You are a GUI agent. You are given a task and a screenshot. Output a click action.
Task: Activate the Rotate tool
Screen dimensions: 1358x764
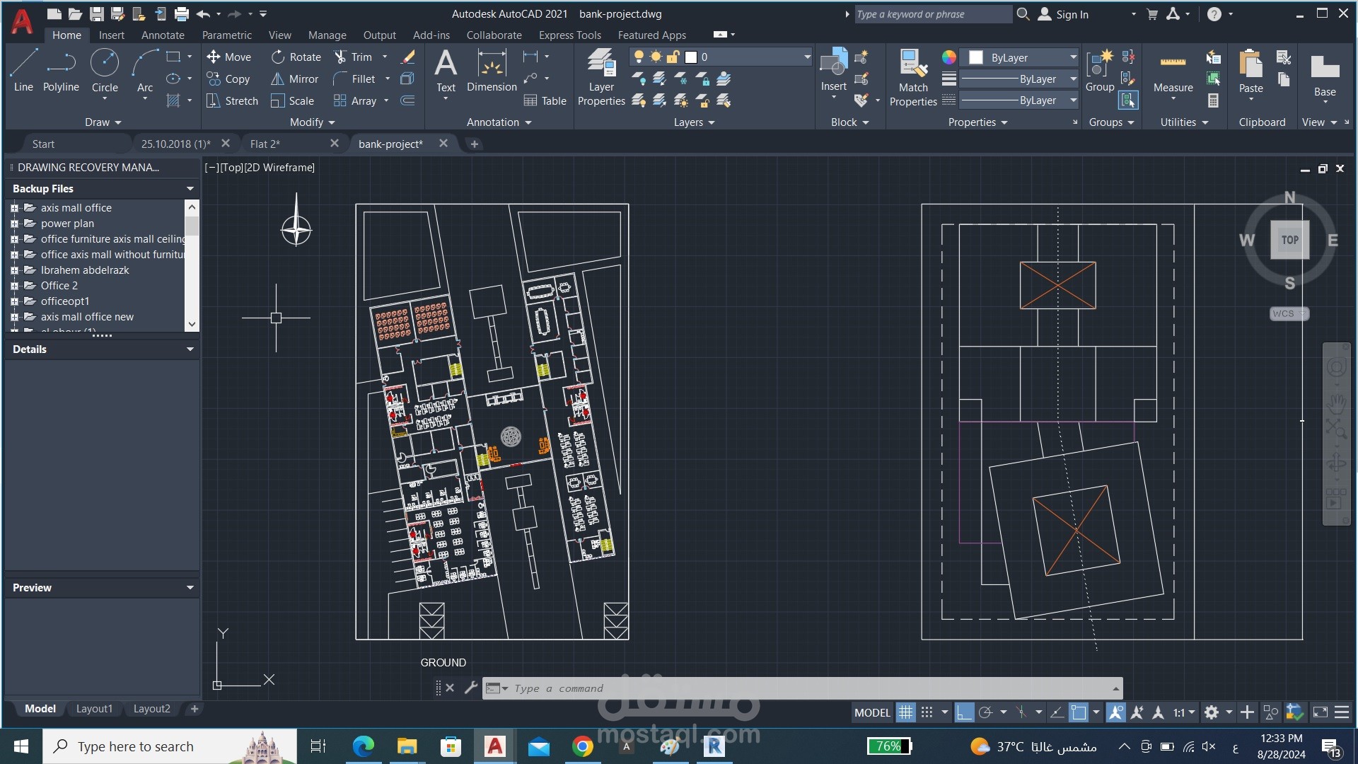(296, 57)
